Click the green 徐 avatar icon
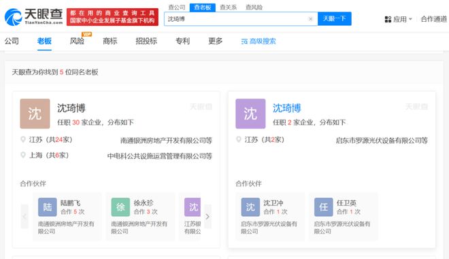The height and width of the screenshot is (259, 449). [x=120, y=207]
